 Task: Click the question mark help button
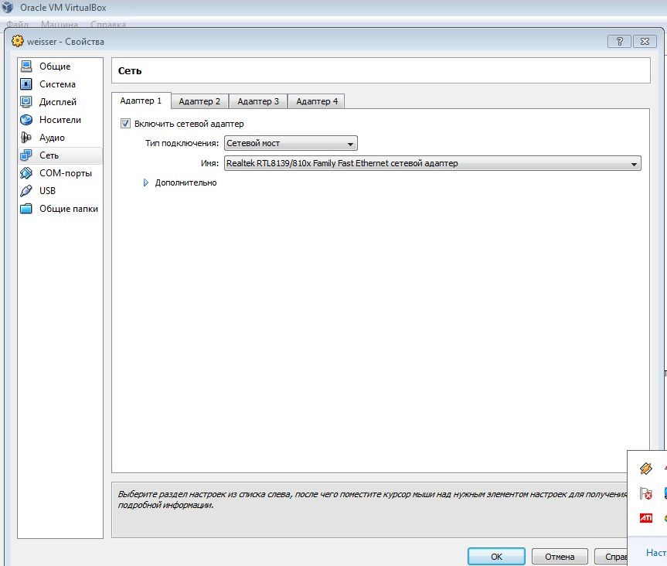point(619,41)
